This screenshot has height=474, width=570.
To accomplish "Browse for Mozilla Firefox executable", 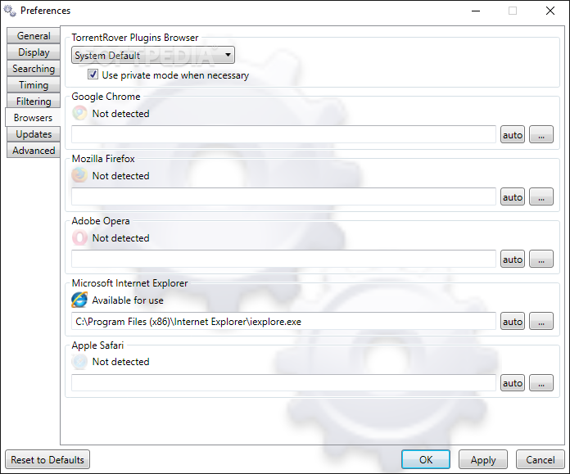I will (x=541, y=196).
